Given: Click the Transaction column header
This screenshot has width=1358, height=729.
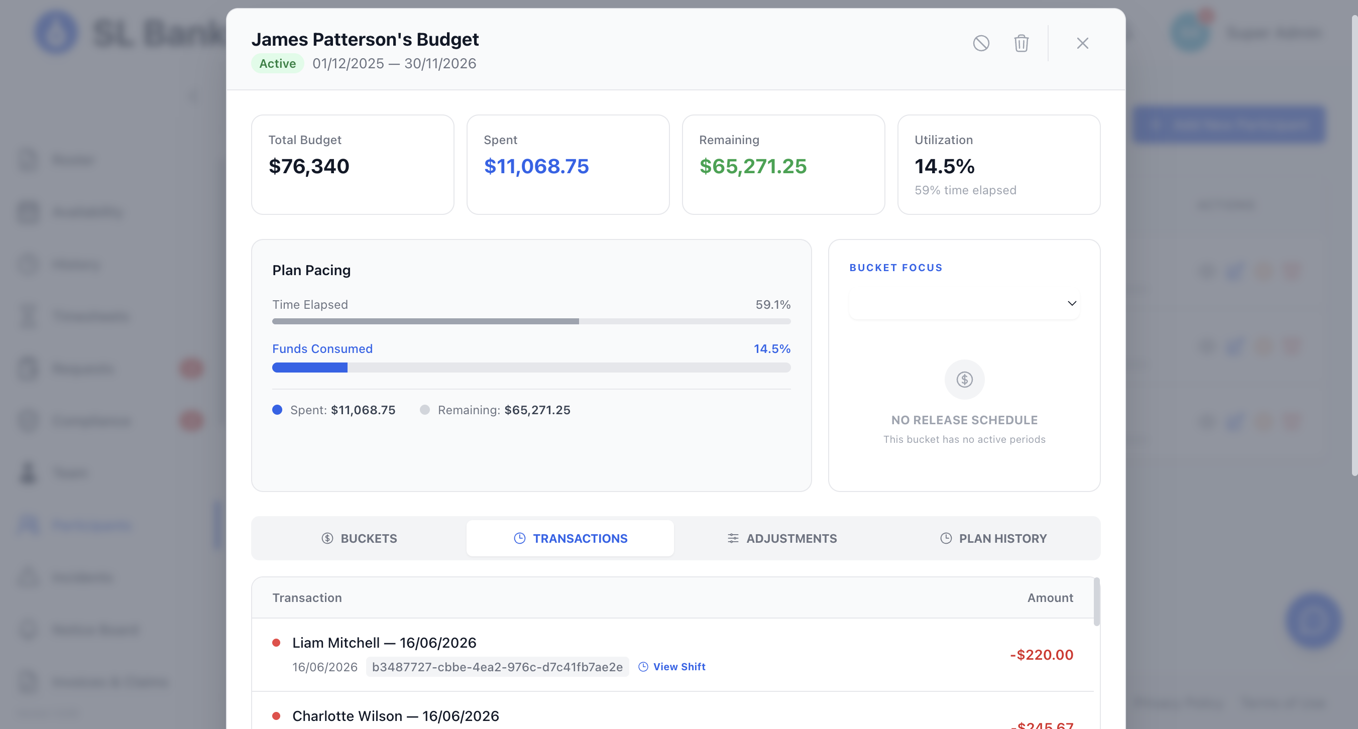Looking at the screenshot, I should 307,598.
